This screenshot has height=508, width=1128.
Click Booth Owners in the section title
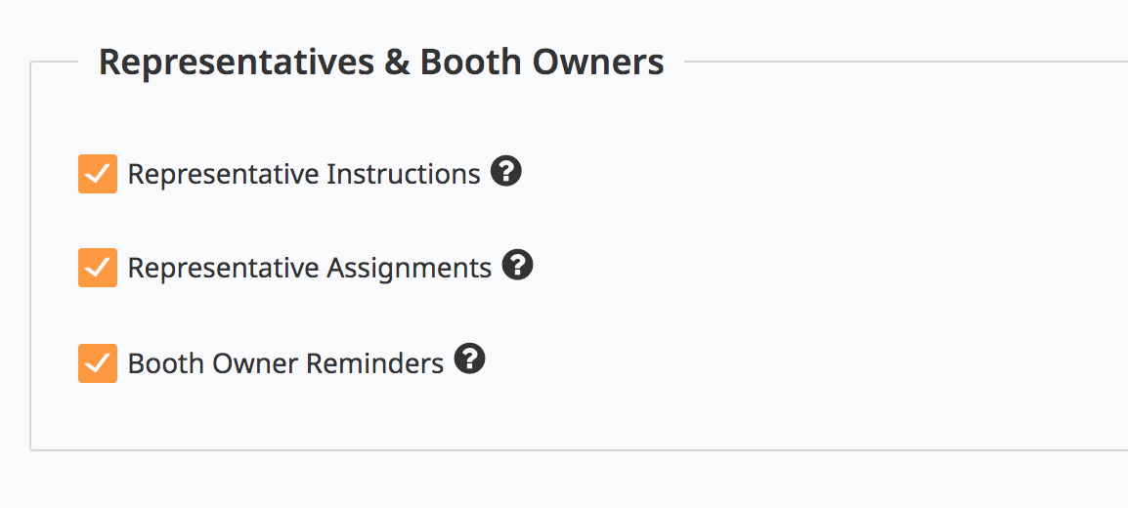point(542,63)
